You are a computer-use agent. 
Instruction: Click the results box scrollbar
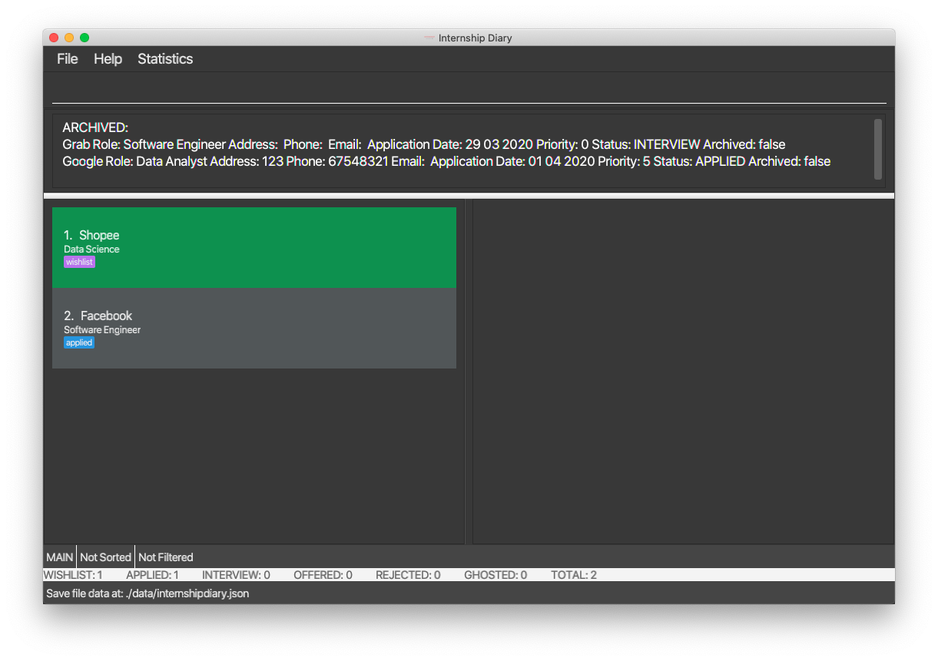coord(878,150)
